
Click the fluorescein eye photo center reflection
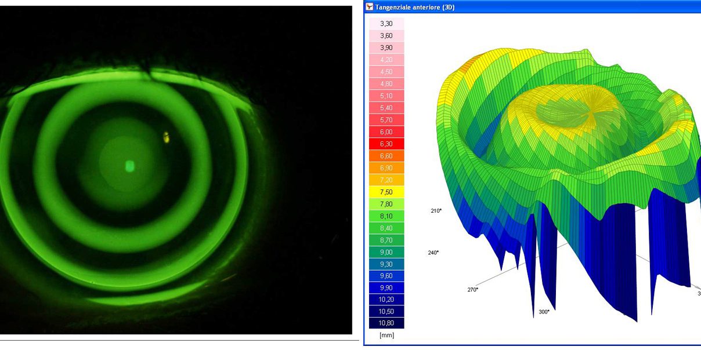tap(130, 166)
